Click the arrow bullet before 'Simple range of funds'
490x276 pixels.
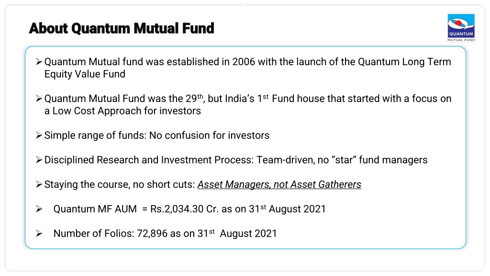[x=39, y=135]
